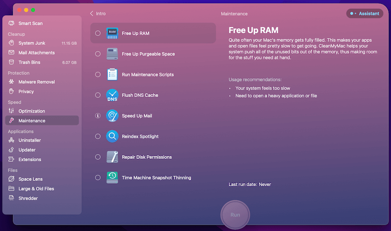Click the Maintenance wrench icon
This screenshot has height=231, width=391.
11,120
